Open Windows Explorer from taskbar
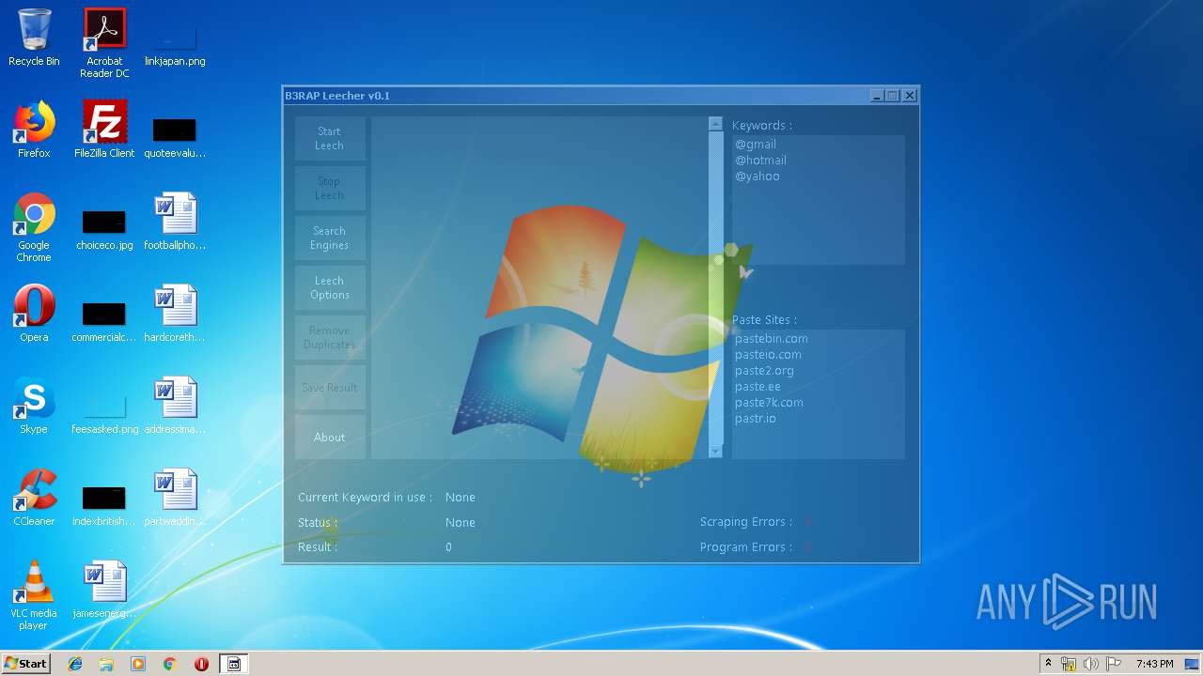 pos(106,664)
